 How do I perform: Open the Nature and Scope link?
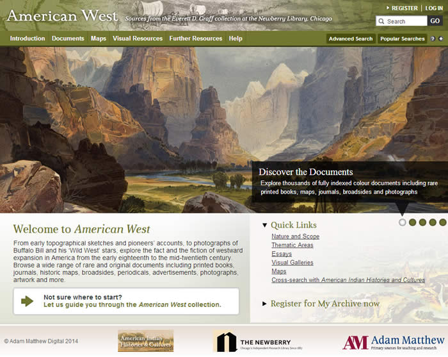point(296,237)
